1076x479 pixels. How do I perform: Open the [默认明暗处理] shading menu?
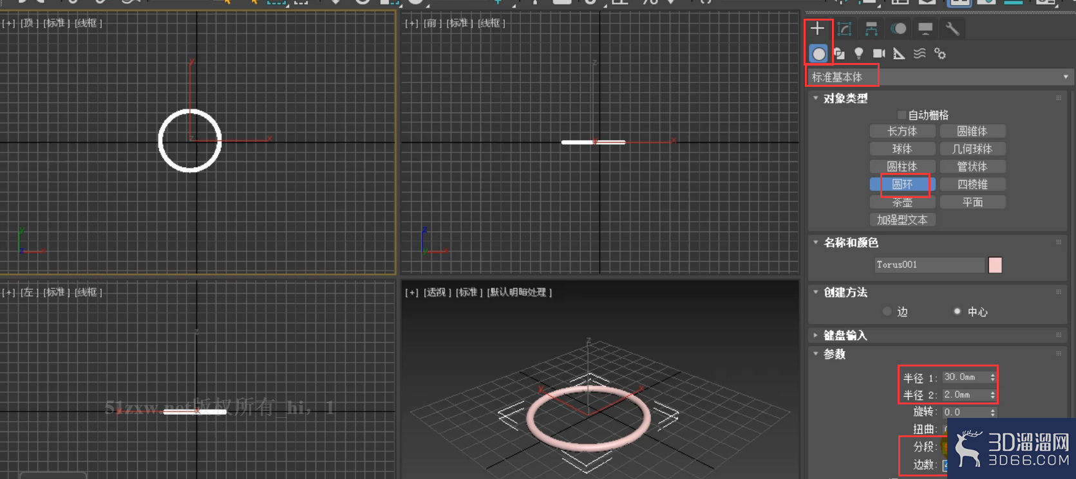(x=520, y=293)
